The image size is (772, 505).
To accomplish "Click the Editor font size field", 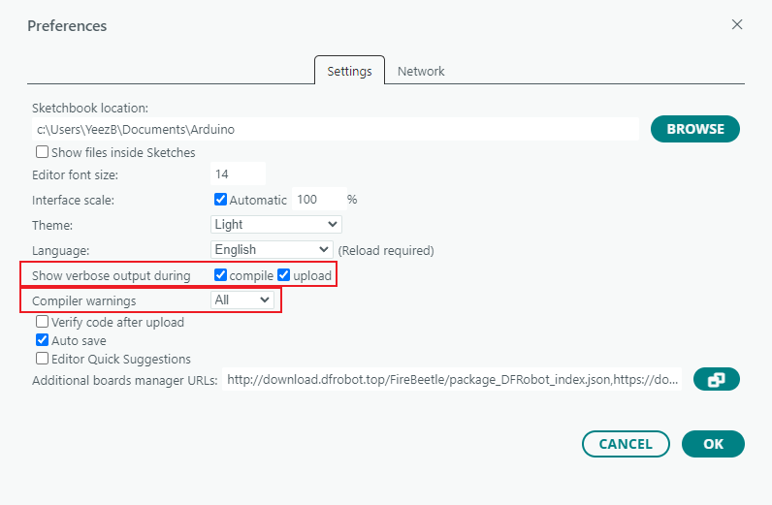I will click(x=238, y=174).
